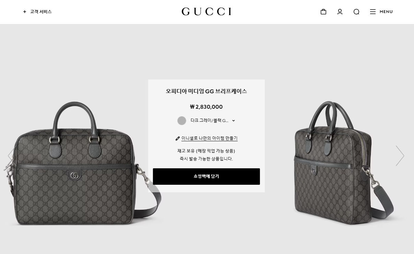This screenshot has width=414, height=254.
Task: Click the product title 오피디아 미디엄 GG 브리프케이스
Action: (x=206, y=91)
